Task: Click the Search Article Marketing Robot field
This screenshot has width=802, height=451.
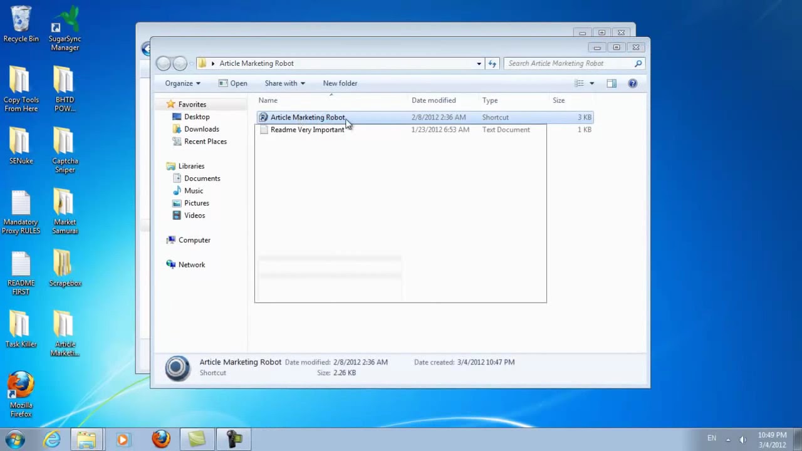Action: point(574,63)
